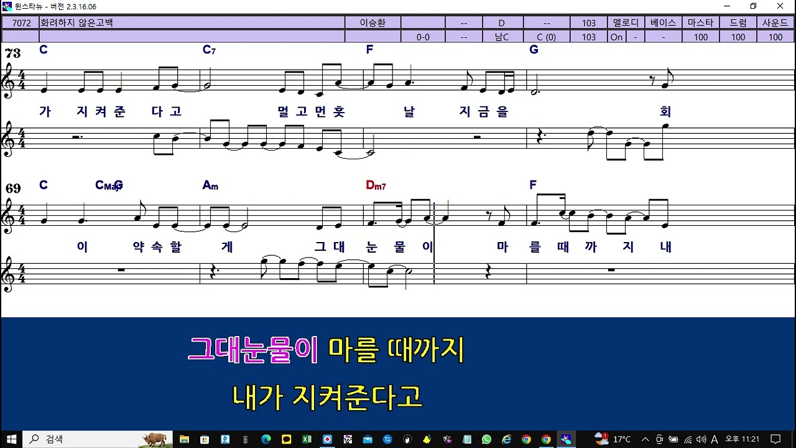The height and width of the screenshot is (448, 796).
Task: Click the 마스타 header cell
Action: click(x=700, y=22)
